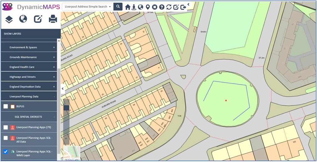Click the SHOW LAYERS panel header
The image size is (317, 162).
[x=31, y=34]
